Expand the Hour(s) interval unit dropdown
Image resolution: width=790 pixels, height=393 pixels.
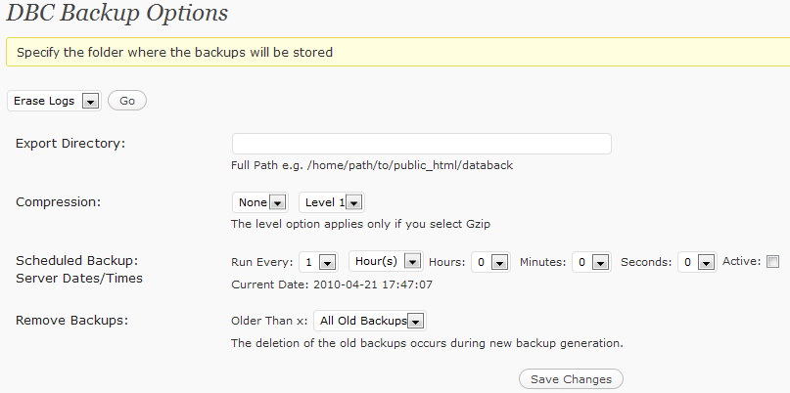[x=386, y=261]
